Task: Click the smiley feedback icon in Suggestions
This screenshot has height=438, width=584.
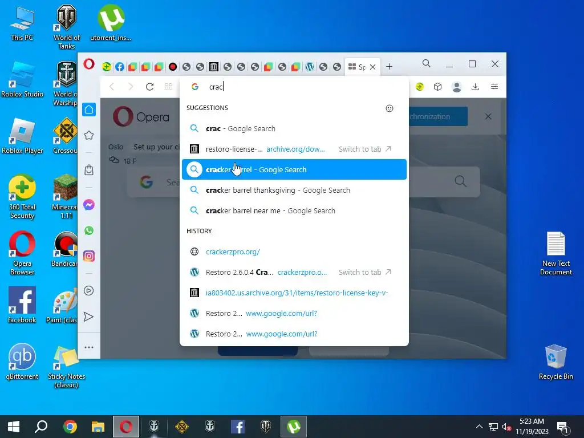Action: (x=389, y=108)
